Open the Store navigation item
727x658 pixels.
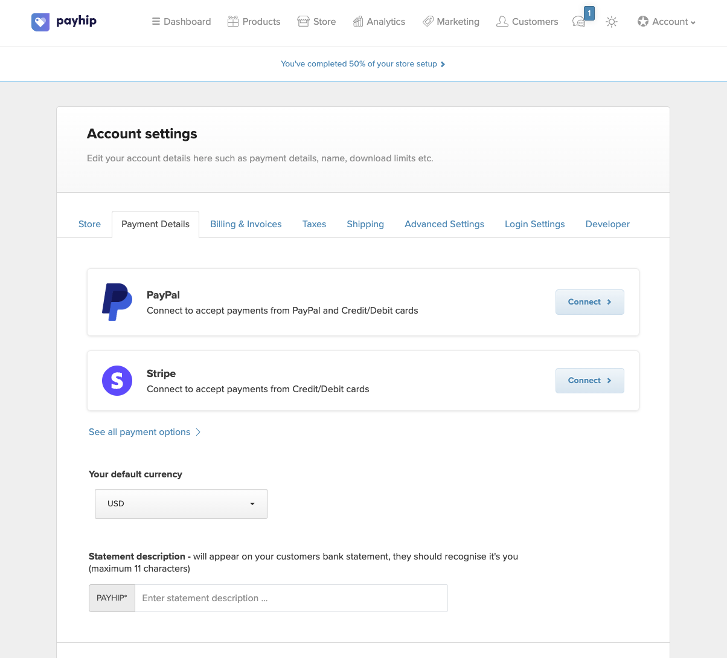(316, 22)
